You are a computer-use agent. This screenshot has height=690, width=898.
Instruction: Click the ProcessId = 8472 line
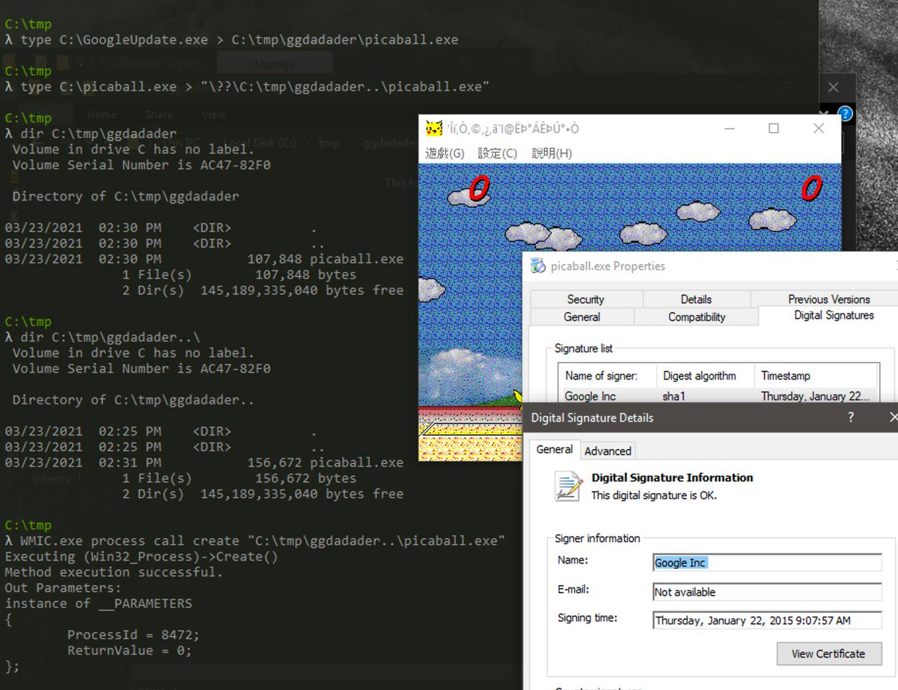(x=133, y=635)
